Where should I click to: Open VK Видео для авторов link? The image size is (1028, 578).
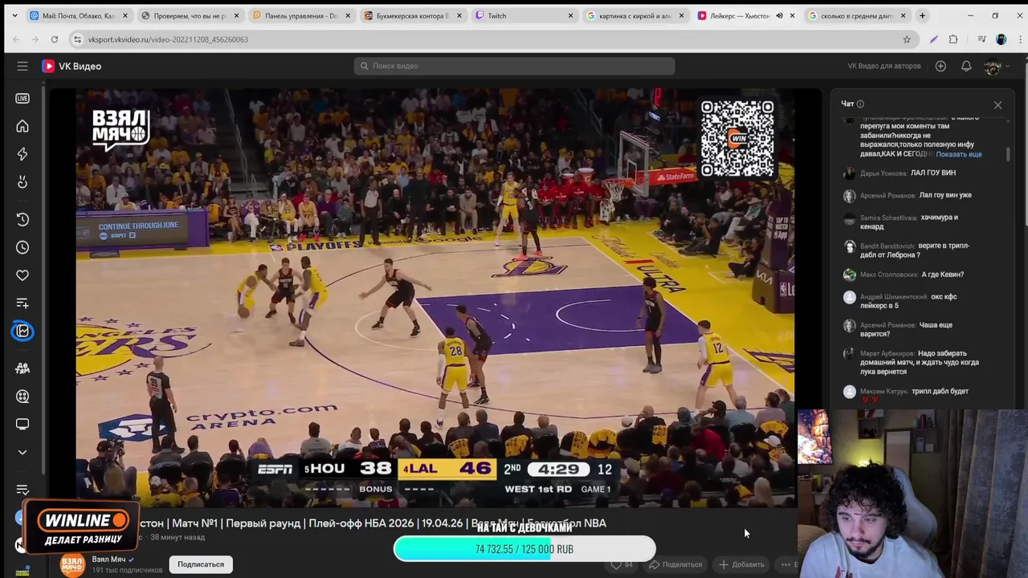coord(883,66)
